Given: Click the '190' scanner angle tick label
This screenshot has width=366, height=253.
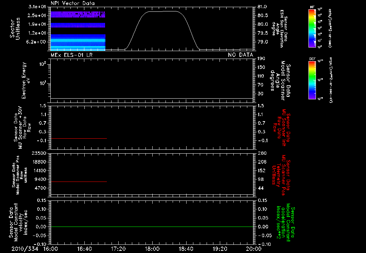Looking at the screenshot, I should (x=261, y=59).
